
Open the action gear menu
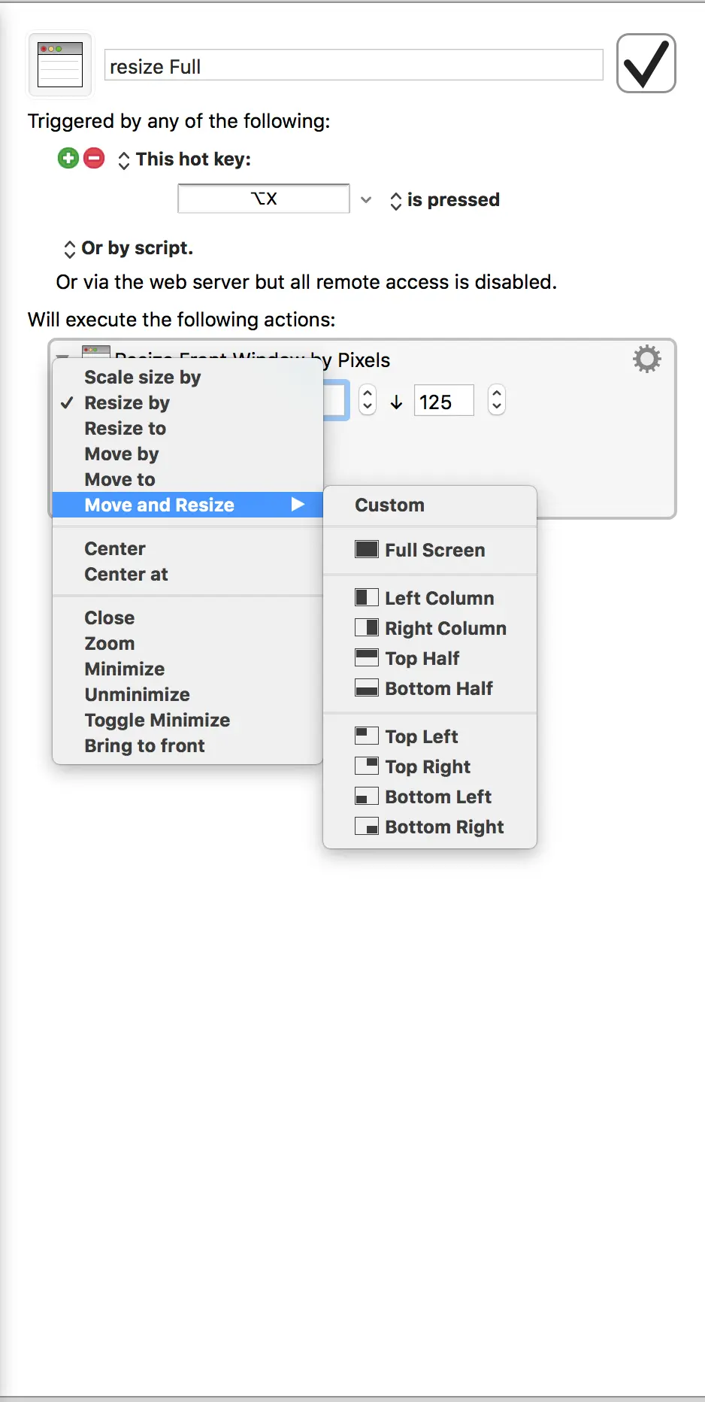pyautogui.click(x=646, y=360)
